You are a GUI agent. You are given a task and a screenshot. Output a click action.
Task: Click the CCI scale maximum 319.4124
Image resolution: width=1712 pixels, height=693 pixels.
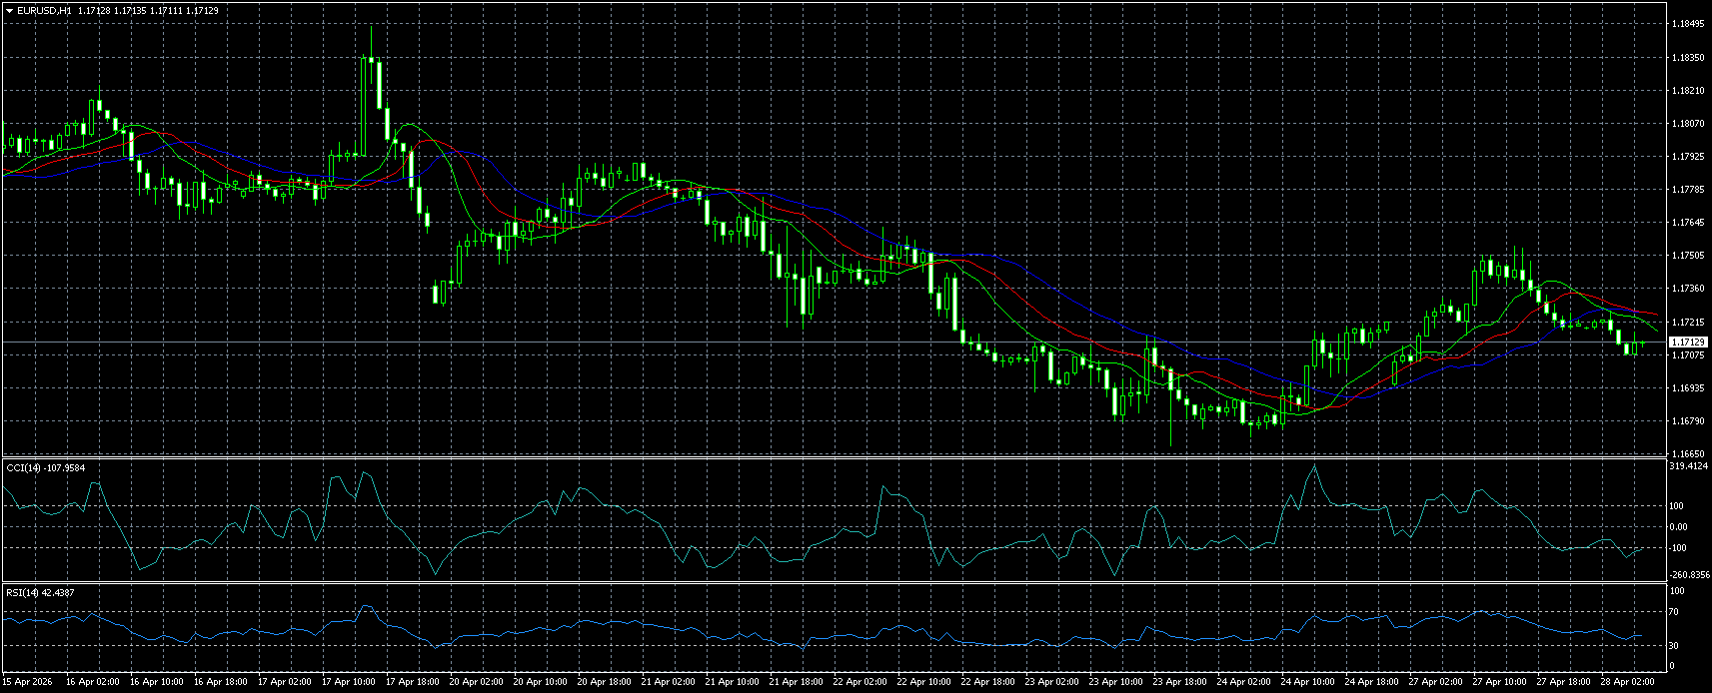1689,466
